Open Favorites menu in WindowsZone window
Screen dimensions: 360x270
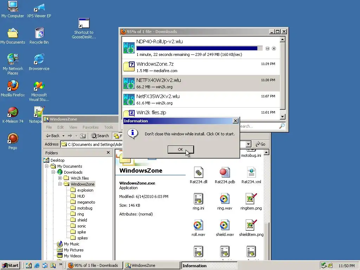pyautogui.click(x=90, y=127)
